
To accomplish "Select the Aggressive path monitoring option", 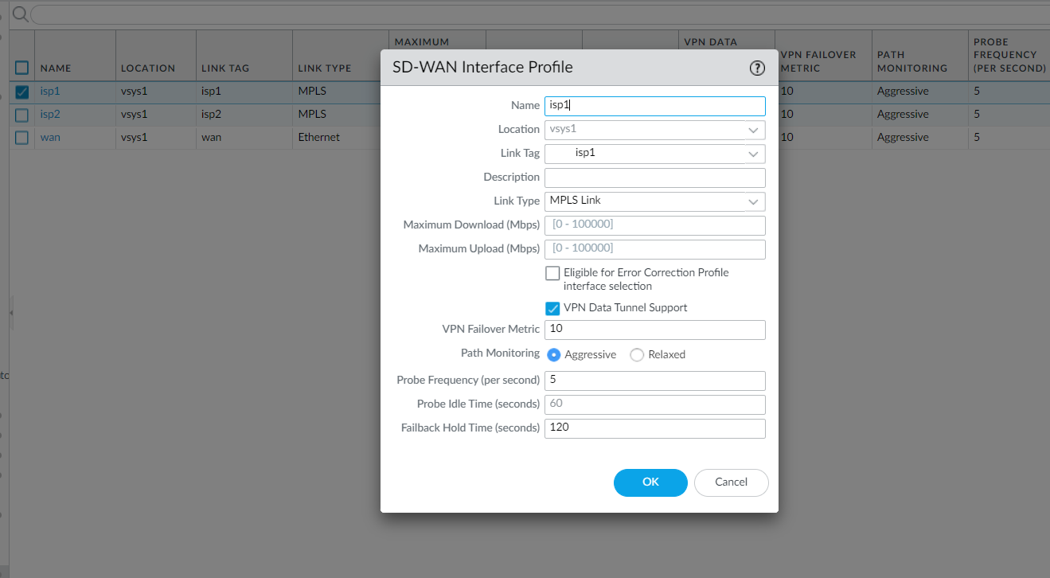I will tap(553, 354).
